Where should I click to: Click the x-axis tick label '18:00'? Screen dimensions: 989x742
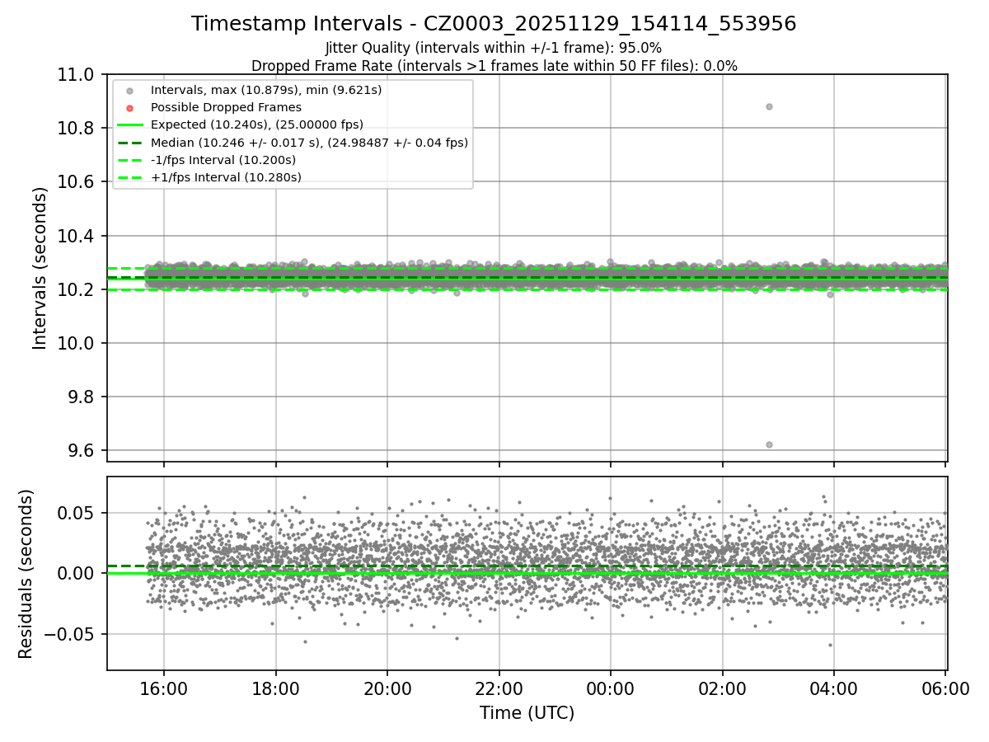click(x=275, y=688)
